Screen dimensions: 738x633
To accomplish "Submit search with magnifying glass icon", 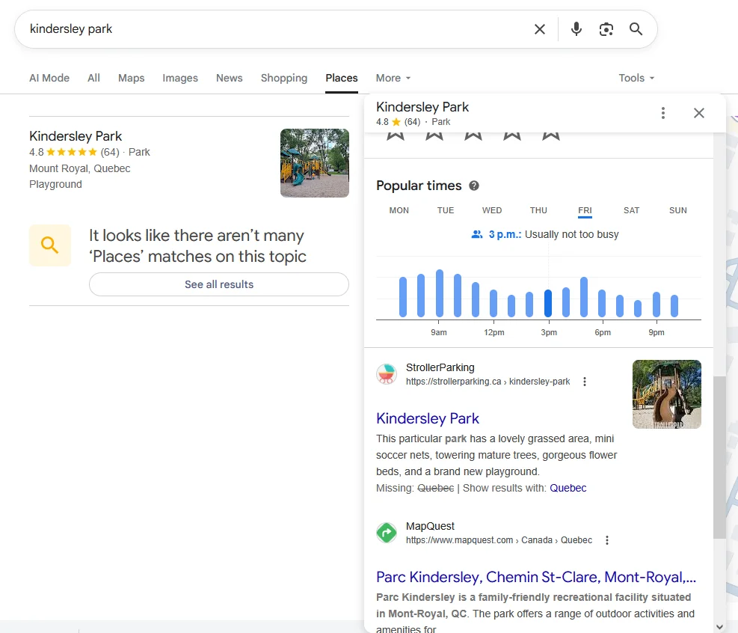I will click(x=636, y=29).
